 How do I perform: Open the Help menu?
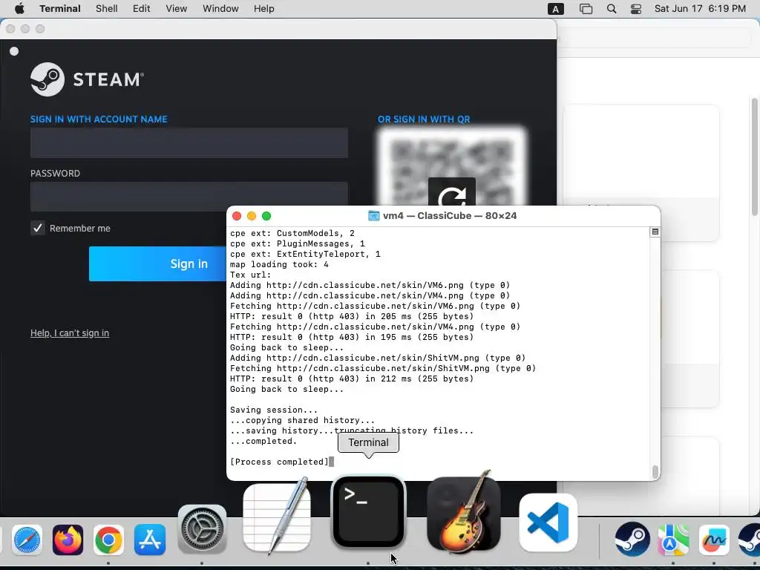tap(264, 9)
